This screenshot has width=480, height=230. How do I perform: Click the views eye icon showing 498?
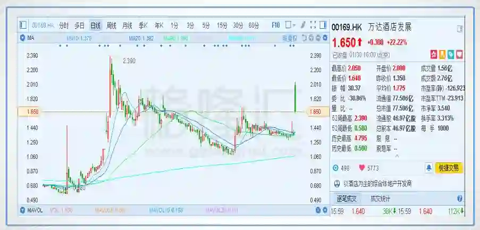tap(336, 168)
